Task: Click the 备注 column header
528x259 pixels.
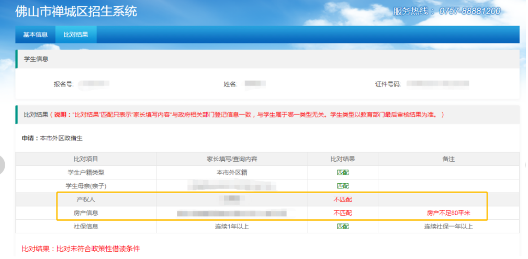Action: [x=448, y=159]
